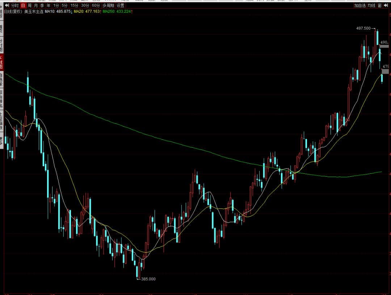The image size is (391, 295).
Task: Switch chart to 60分 interval
Action: pos(96,5)
